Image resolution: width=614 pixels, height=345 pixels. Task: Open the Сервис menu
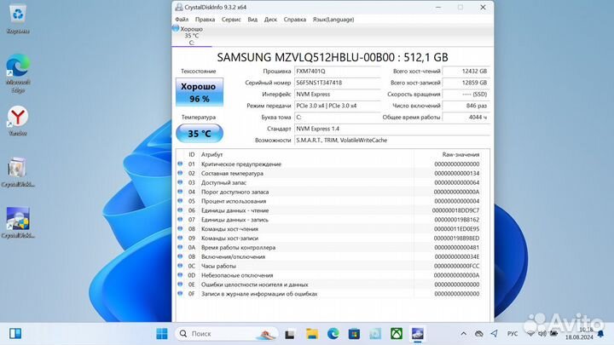tap(231, 19)
